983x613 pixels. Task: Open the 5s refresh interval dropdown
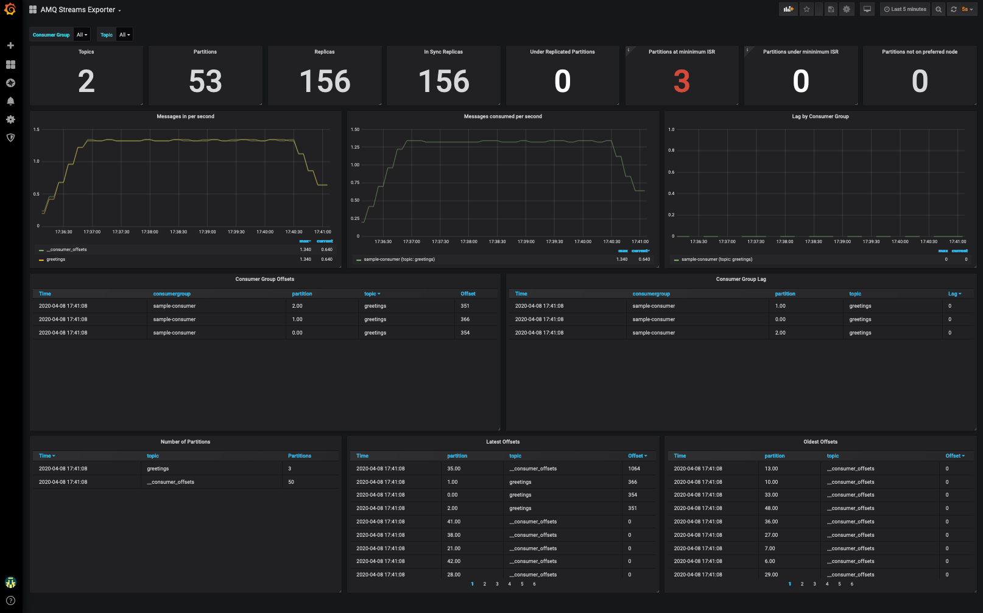pyautogui.click(x=968, y=9)
